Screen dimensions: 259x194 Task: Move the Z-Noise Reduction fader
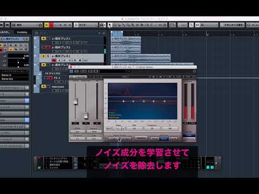(x=86, y=115)
